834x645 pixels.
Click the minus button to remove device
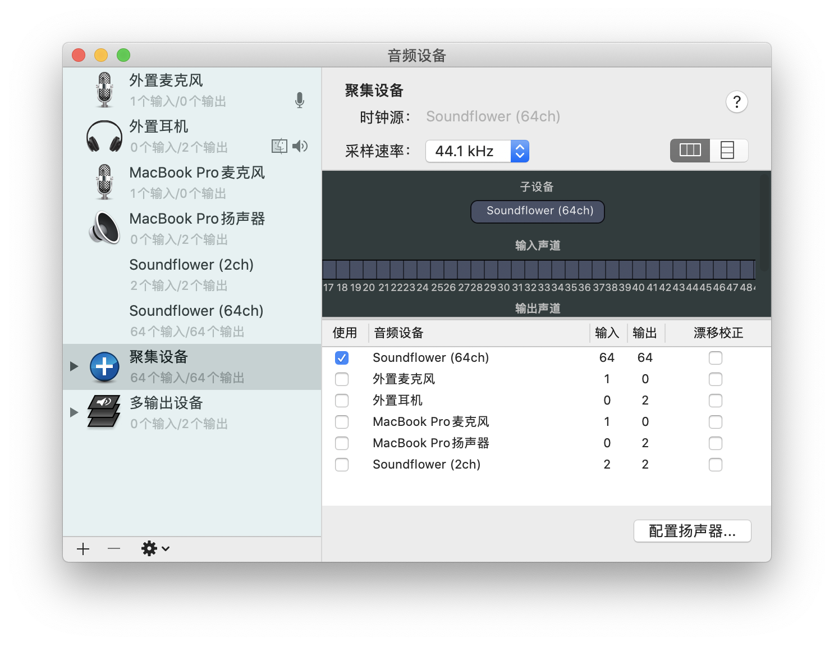click(114, 549)
